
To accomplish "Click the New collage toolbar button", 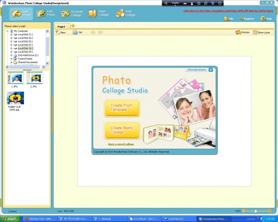I will pyautogui.click(x=61, y=33).
